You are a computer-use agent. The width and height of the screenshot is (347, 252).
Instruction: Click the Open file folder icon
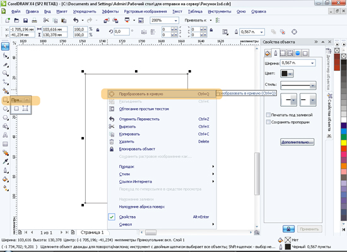(x=16, y=20)
